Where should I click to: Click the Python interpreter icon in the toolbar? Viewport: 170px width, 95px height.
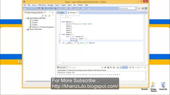pyautogui.click(x=39, y=8)
